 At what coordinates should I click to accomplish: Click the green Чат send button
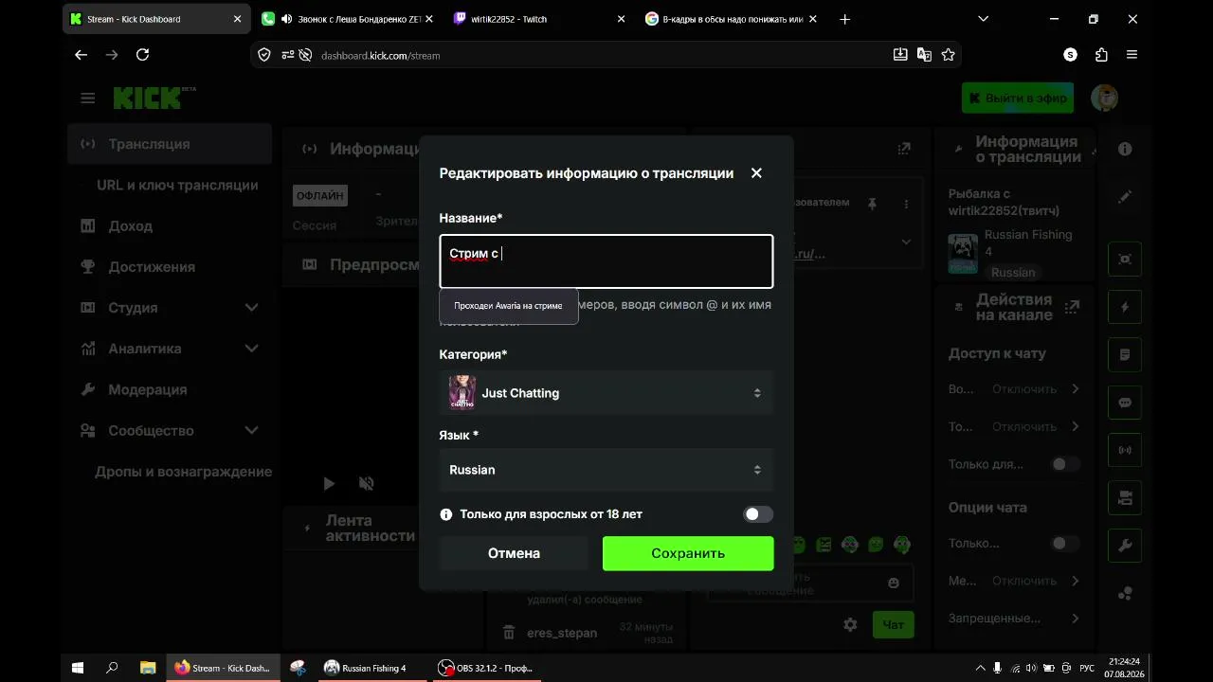894,625
